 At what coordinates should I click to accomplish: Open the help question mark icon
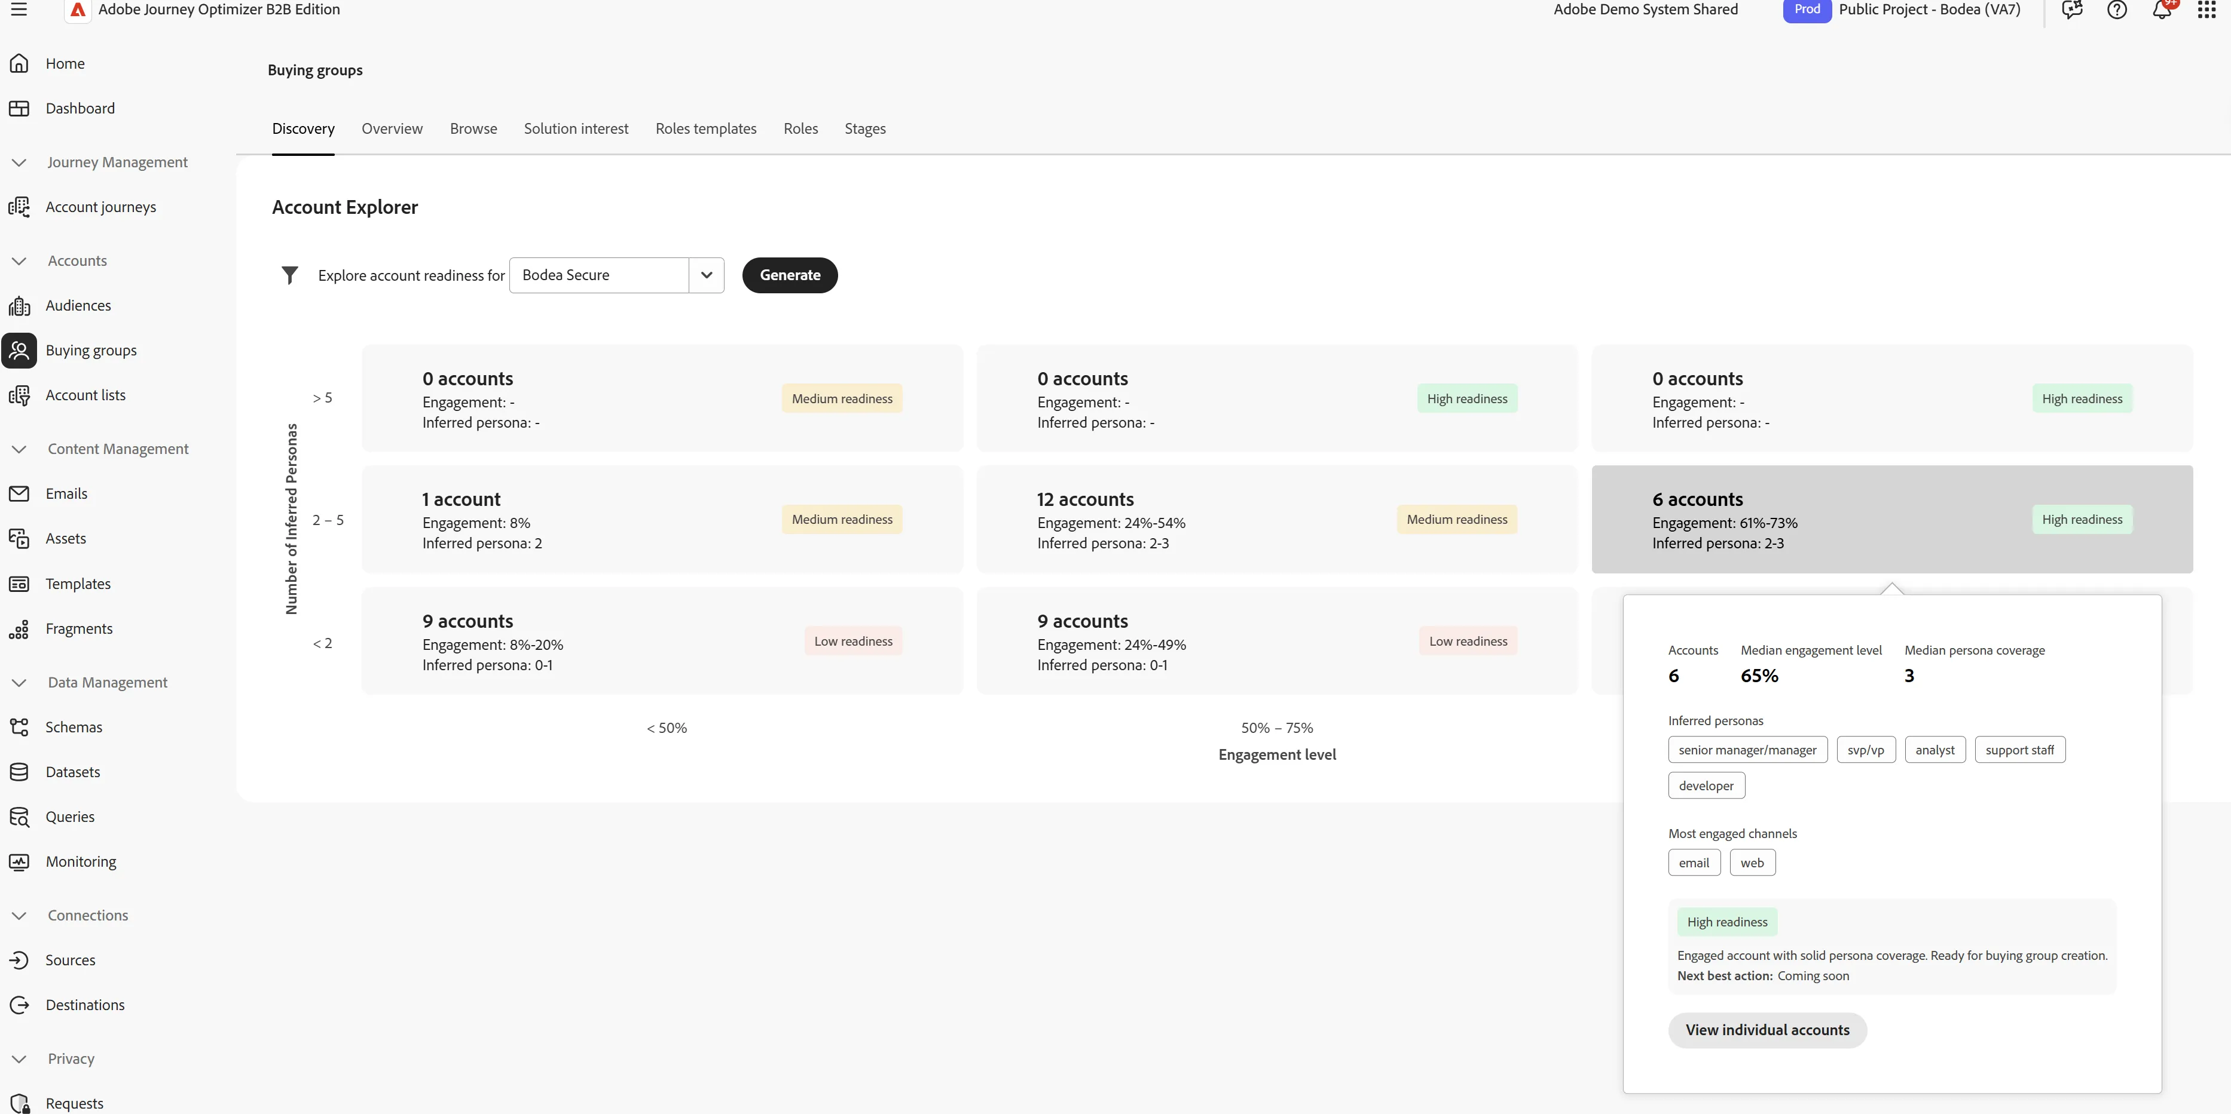[2117, 10]
